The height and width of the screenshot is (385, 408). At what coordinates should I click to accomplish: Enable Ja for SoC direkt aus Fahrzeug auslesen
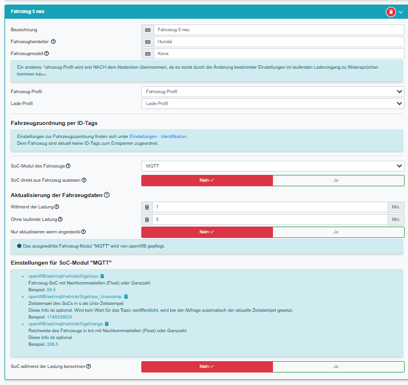[x=338, y=181]
